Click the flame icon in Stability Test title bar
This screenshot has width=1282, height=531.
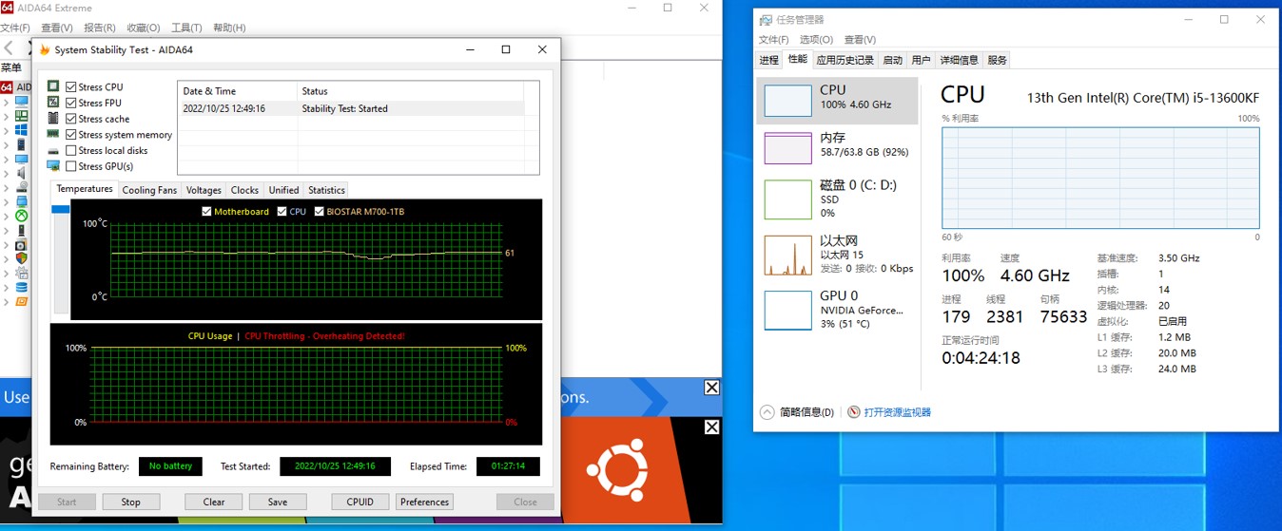(44, 49)
